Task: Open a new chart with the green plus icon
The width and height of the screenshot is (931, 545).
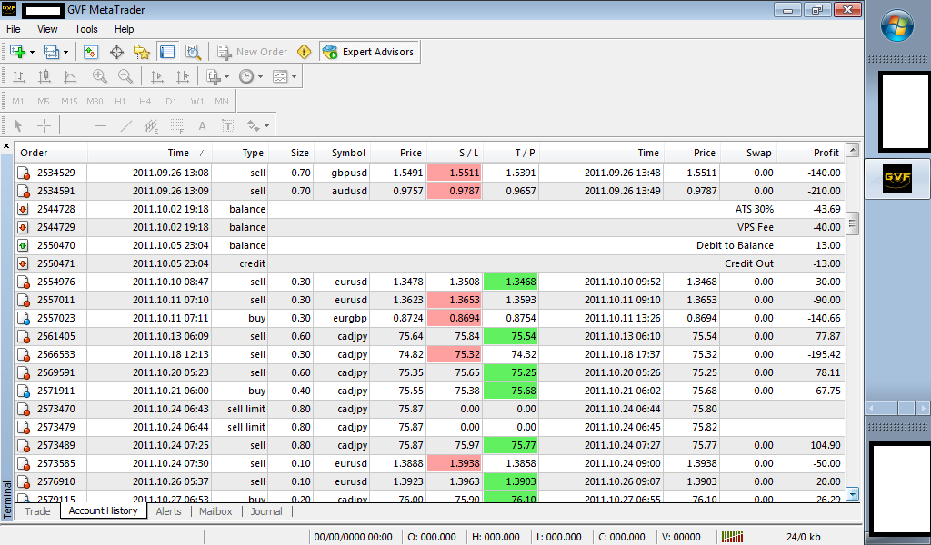Action: click(18, 52)
